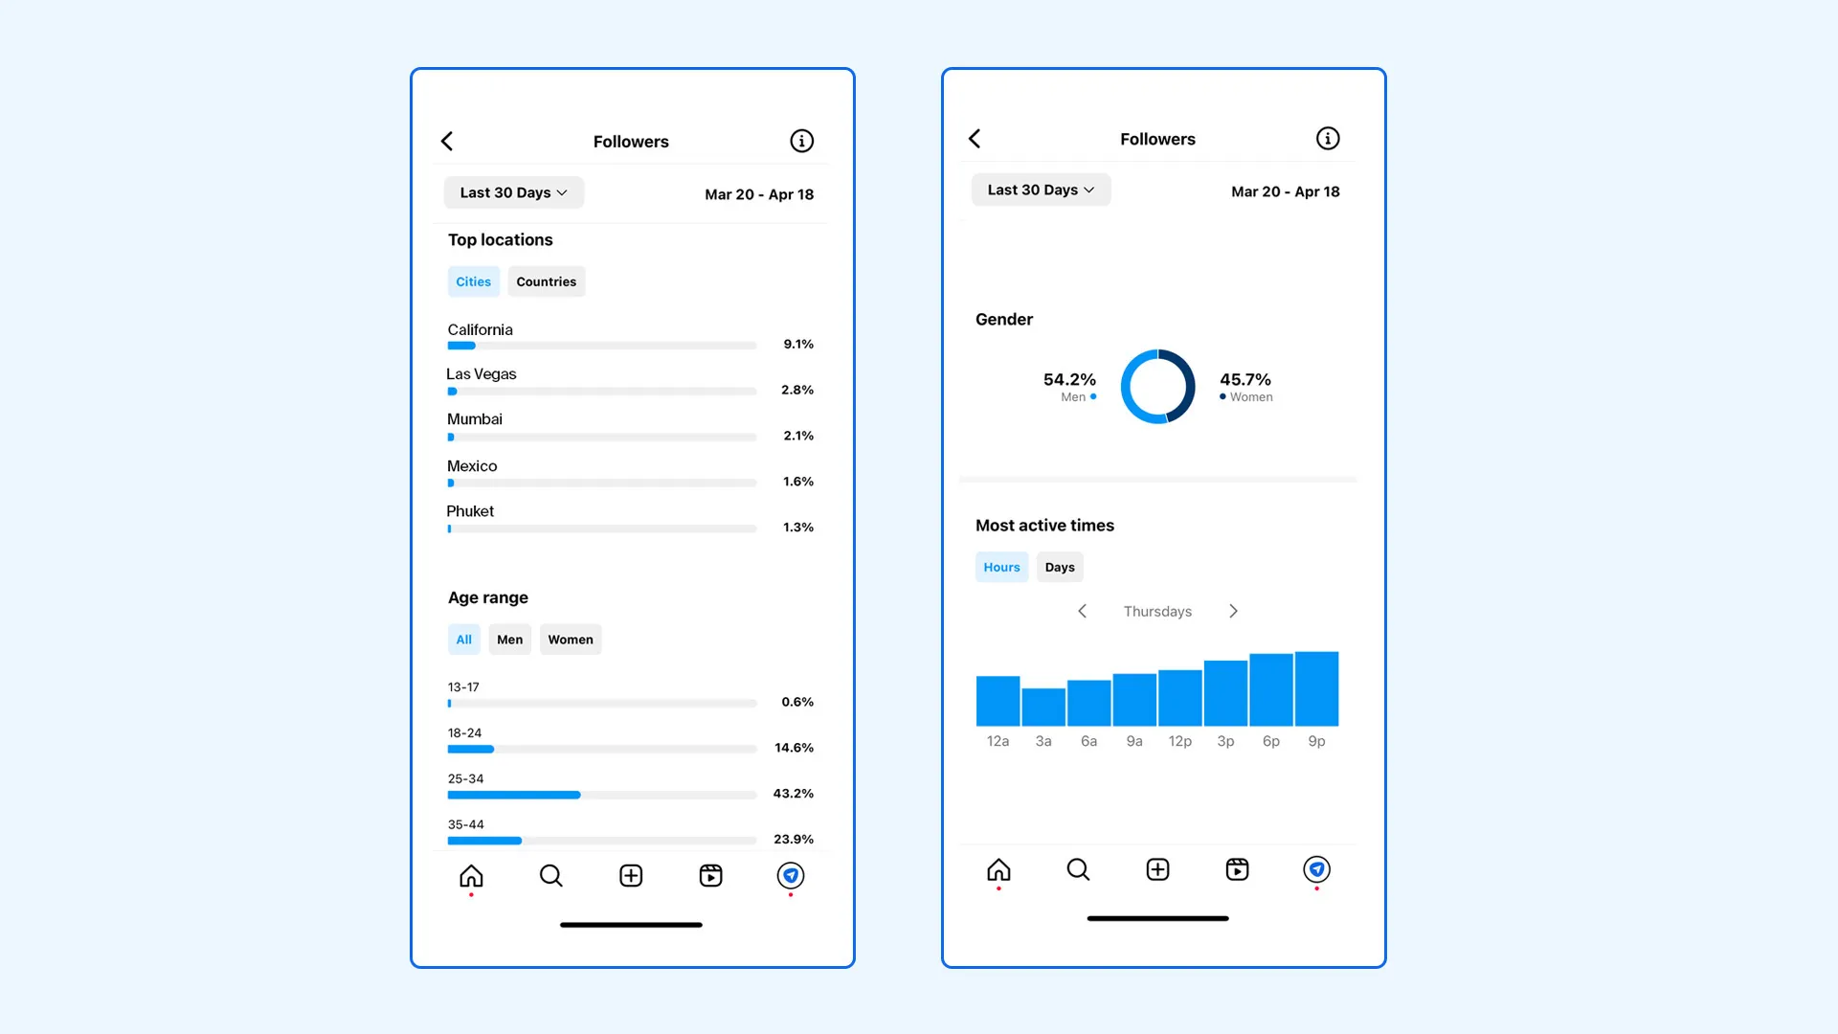Tap the Info icon on Followers screen
Screen dimensions: 1838x1034
[801, 140]
